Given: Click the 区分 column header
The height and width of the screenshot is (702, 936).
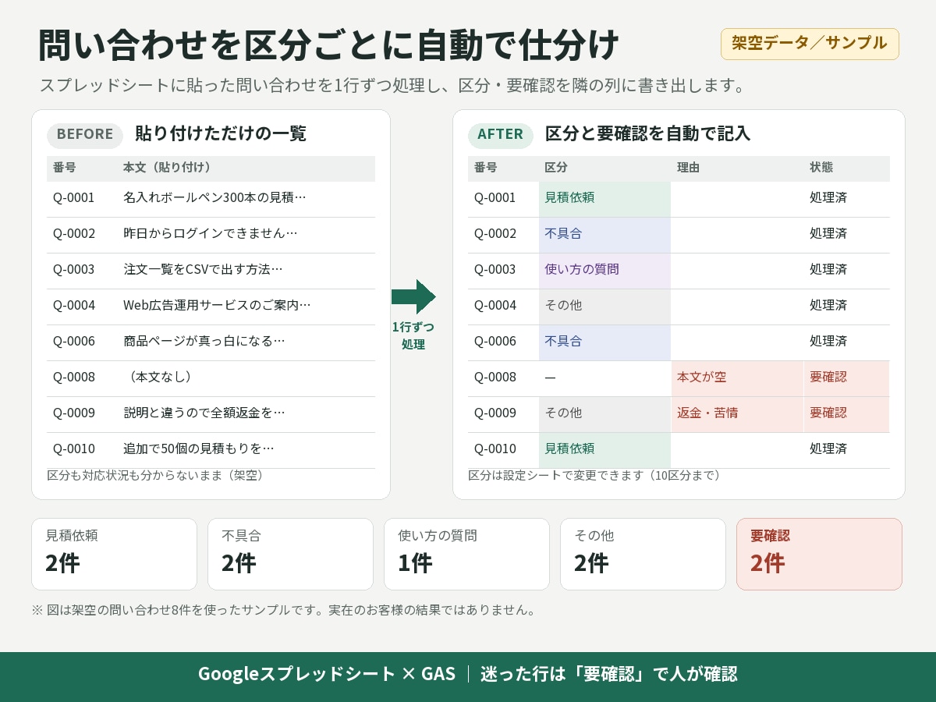Looking at the screenshot, I should click(556, 168).
